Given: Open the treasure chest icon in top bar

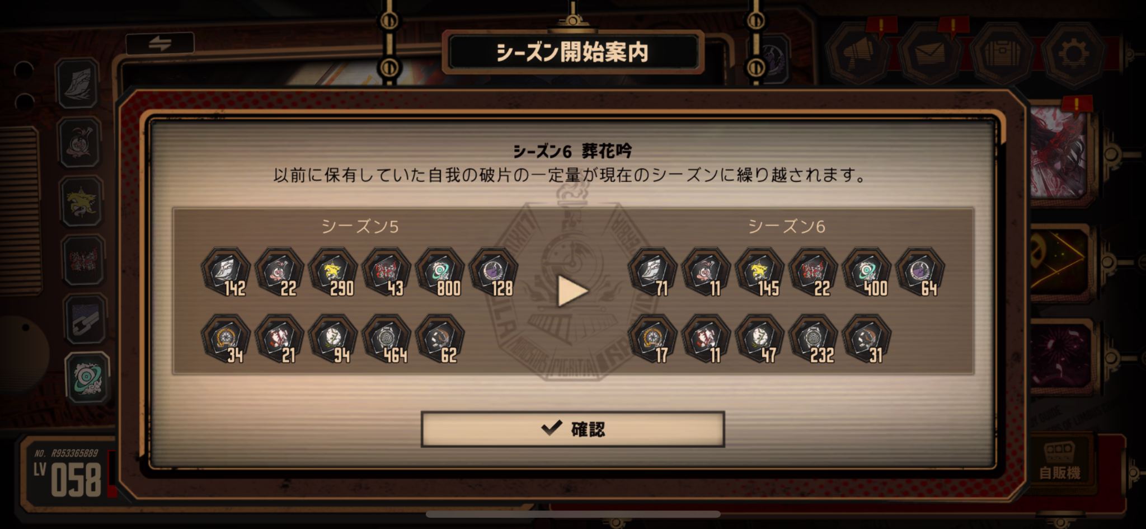Looking at the screenshot, I should (x=1001, y=54).
